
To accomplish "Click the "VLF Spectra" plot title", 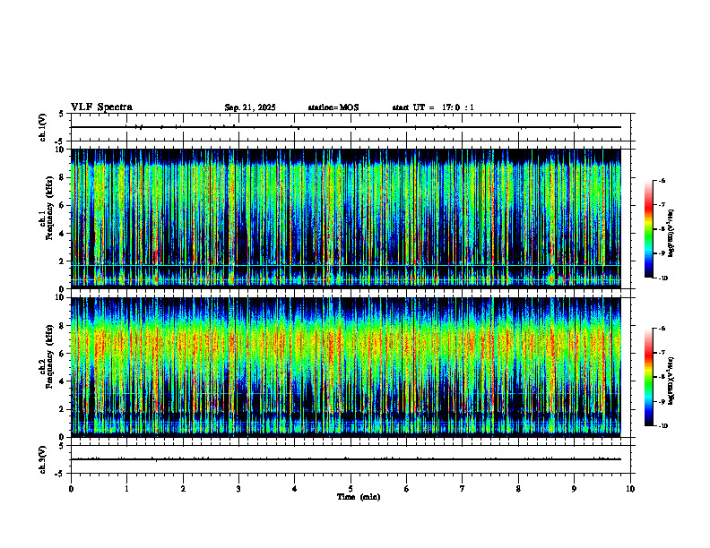I will click(x=101, y=107).
